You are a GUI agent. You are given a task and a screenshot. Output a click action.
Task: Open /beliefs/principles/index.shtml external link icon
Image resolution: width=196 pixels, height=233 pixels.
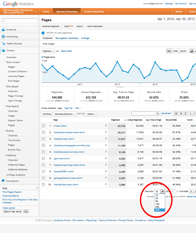coord(106,132)
